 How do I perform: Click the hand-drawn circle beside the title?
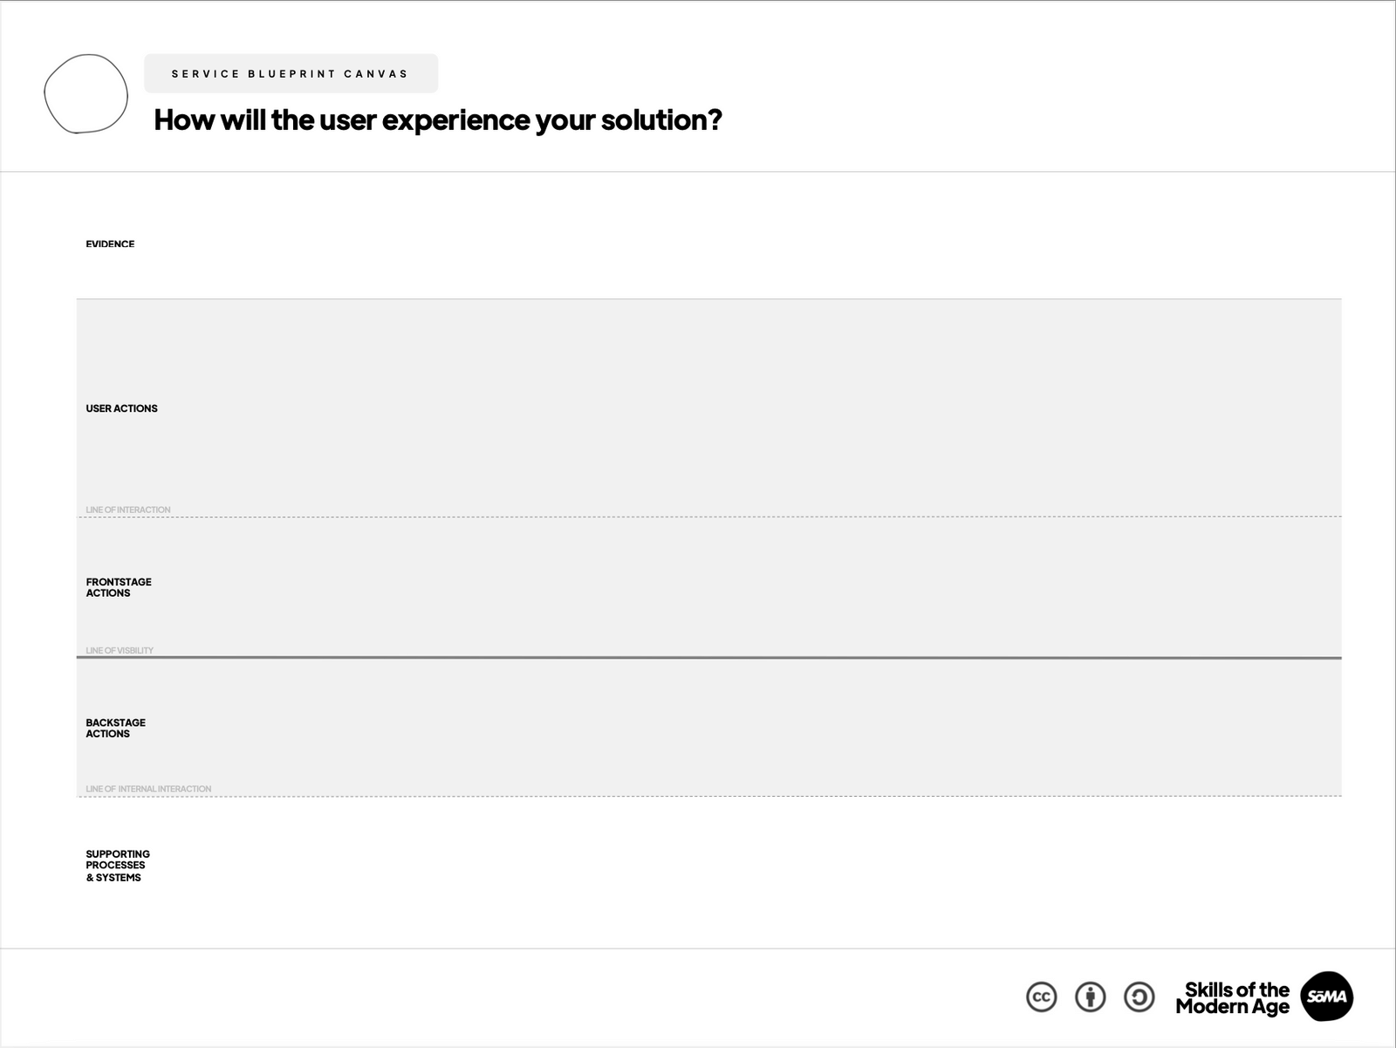[x=86, y=94]
